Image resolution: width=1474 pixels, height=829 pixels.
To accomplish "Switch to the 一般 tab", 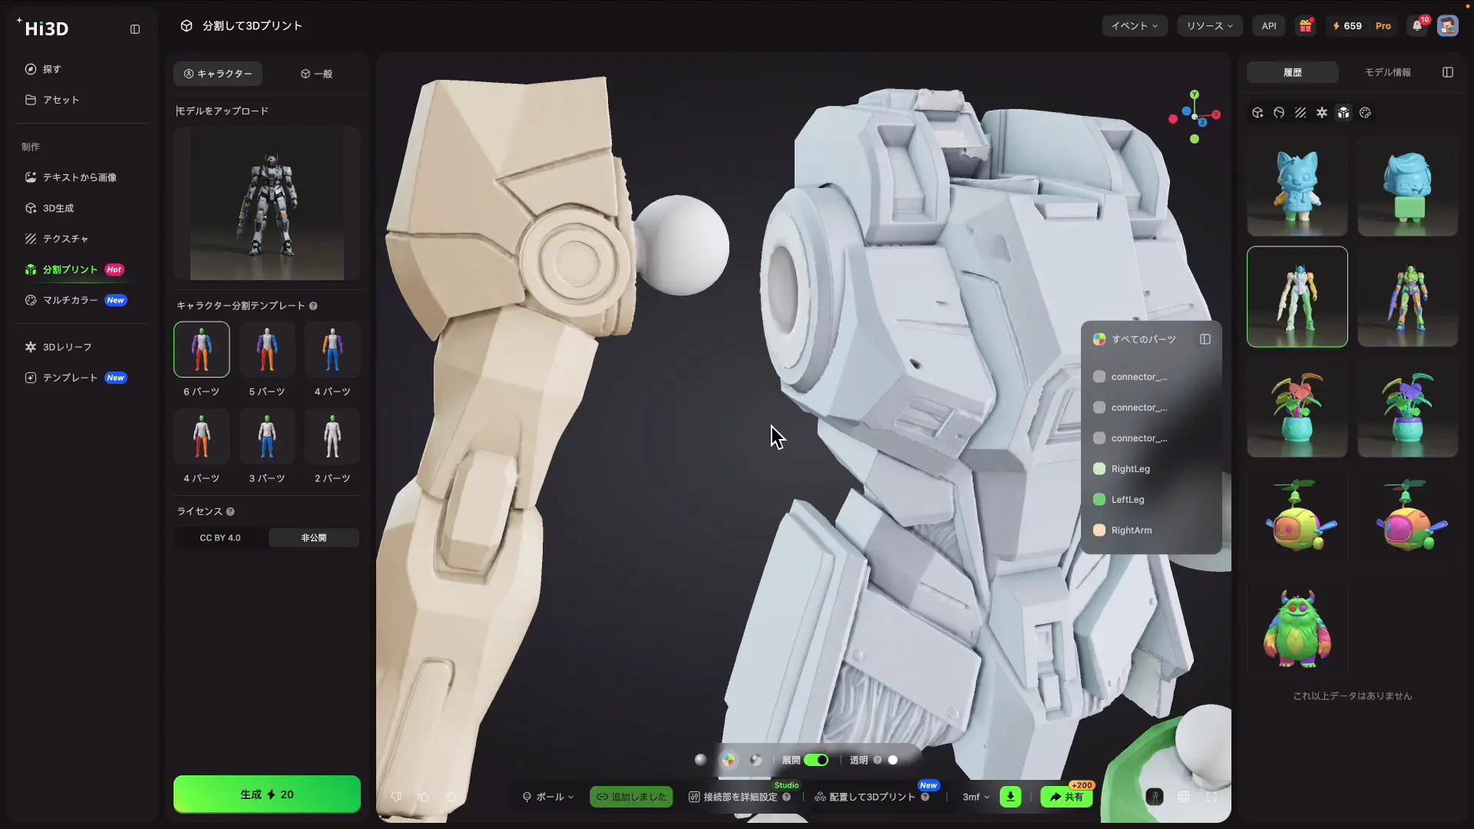I will pos(316,74).
